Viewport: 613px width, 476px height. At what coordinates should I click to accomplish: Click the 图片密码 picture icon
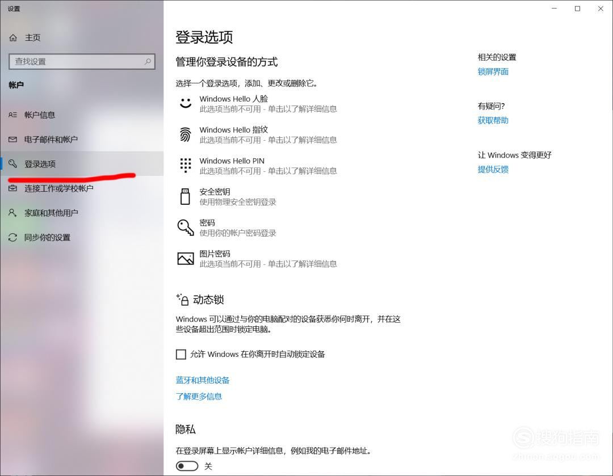pos(185,259)
